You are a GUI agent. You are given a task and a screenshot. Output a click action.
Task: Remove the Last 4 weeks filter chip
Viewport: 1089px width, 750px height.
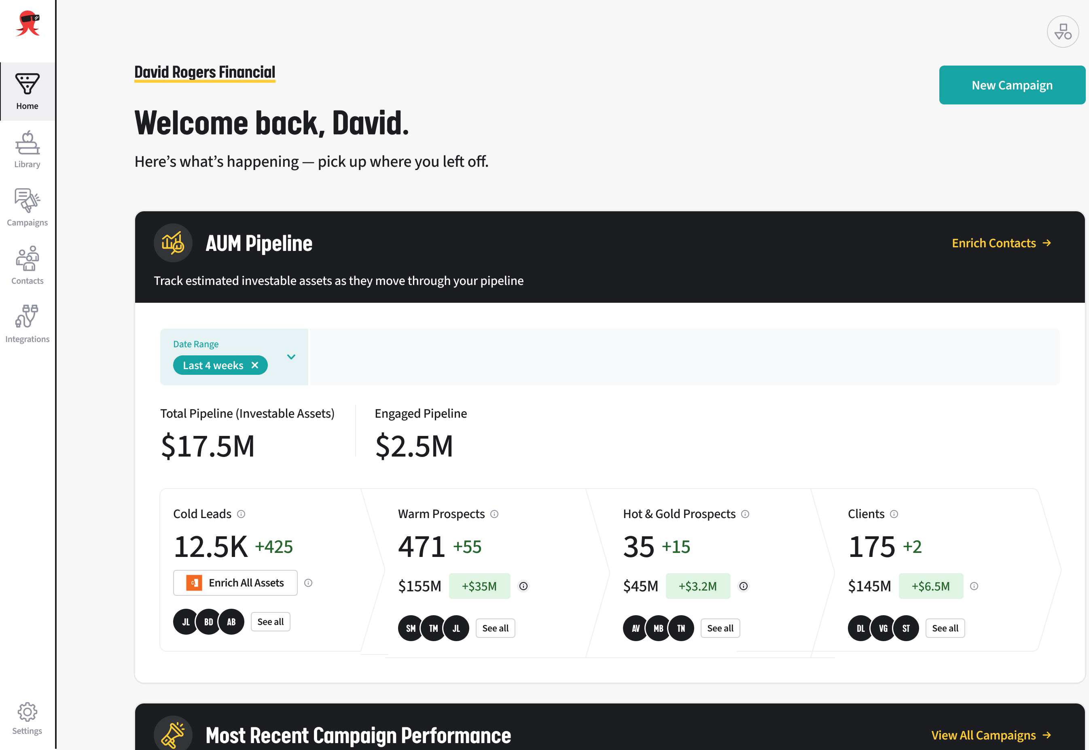coord(255,365)
